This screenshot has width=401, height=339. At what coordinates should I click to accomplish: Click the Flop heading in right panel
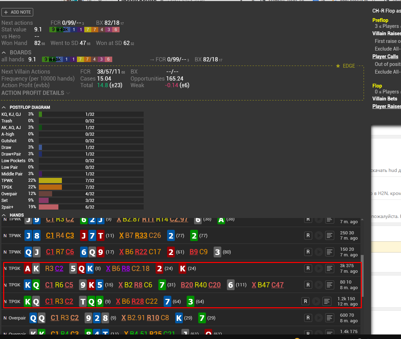pyautogui.click(x=377, y=86)
